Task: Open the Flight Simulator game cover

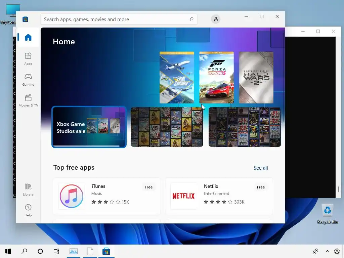Action: (177, 78)
